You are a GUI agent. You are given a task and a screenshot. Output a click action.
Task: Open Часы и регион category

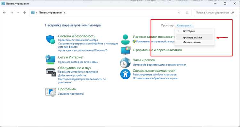[x=144, y=60]
